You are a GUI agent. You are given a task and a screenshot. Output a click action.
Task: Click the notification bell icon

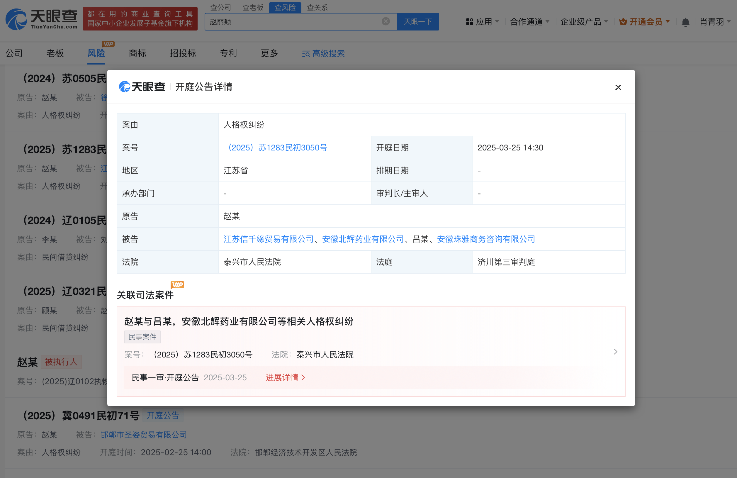pyautogui.click(x=685, y=22)
